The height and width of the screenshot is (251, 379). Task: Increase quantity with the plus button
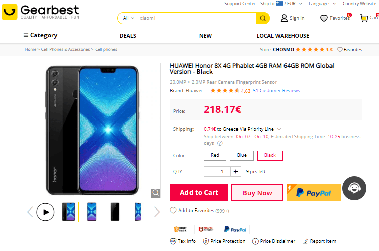(x=235, y=172)
